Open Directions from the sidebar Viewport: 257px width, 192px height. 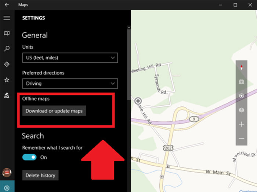(x=7, y=64)
